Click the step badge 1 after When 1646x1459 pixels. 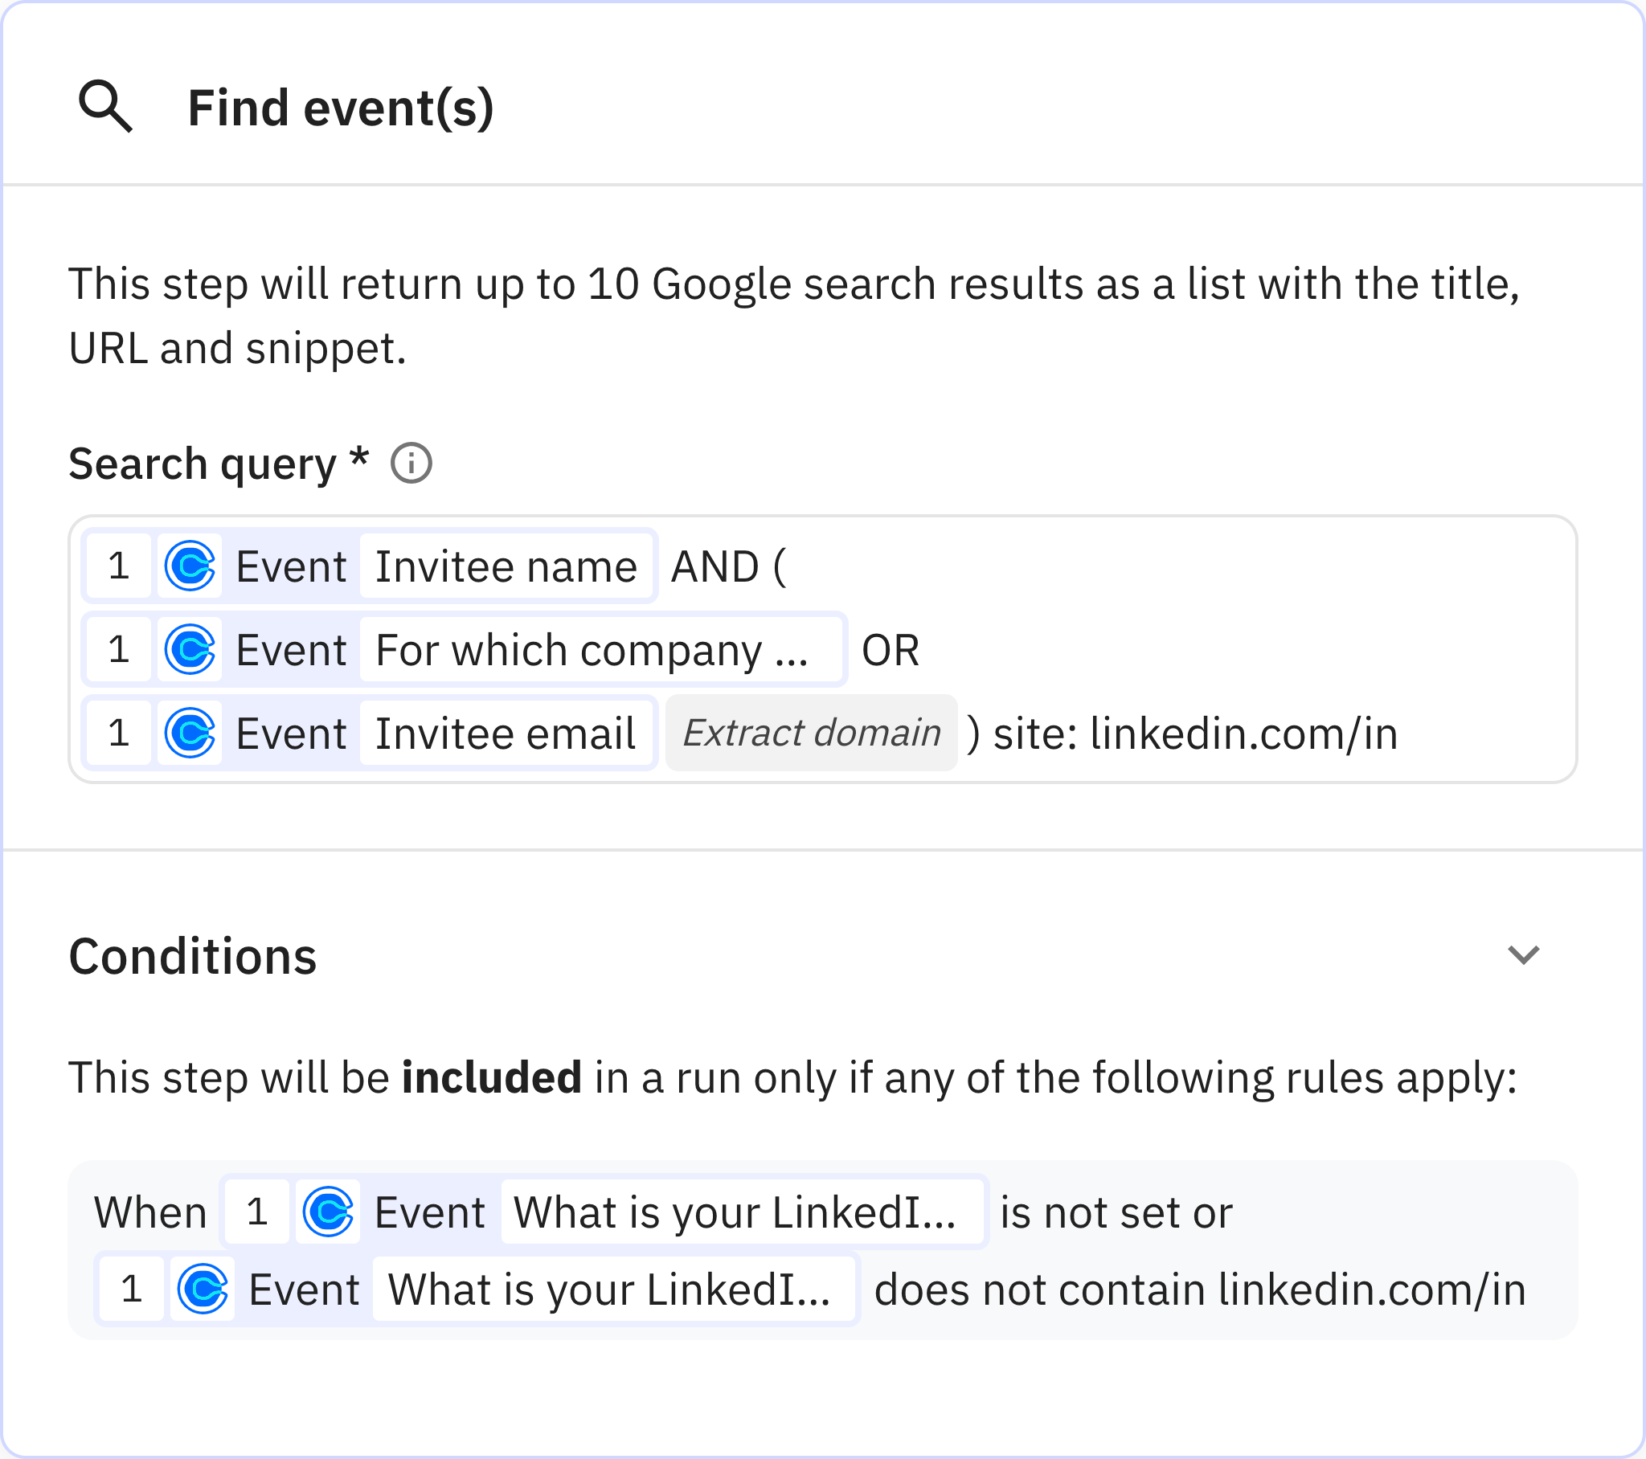256,1210
